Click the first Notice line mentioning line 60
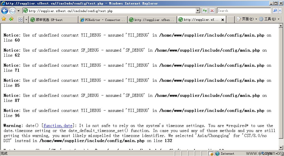The height and width of the screenshot is (156, 284). click(x=137, y=38)
